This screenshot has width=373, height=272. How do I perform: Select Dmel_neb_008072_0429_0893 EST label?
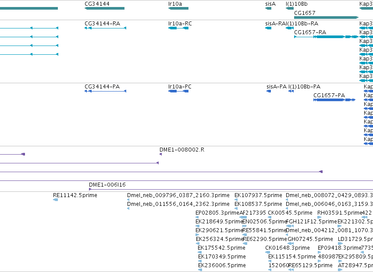point(329,195)
